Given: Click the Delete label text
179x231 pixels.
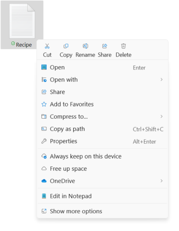Looking at the screenshot, I should pos(124,55).
